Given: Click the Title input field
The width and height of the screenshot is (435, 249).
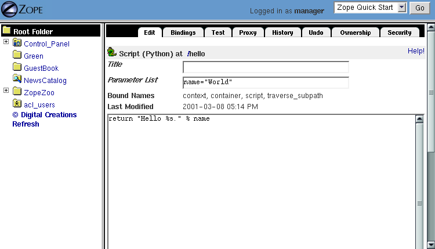Looking at the screenshot, I should pos(266,67).
